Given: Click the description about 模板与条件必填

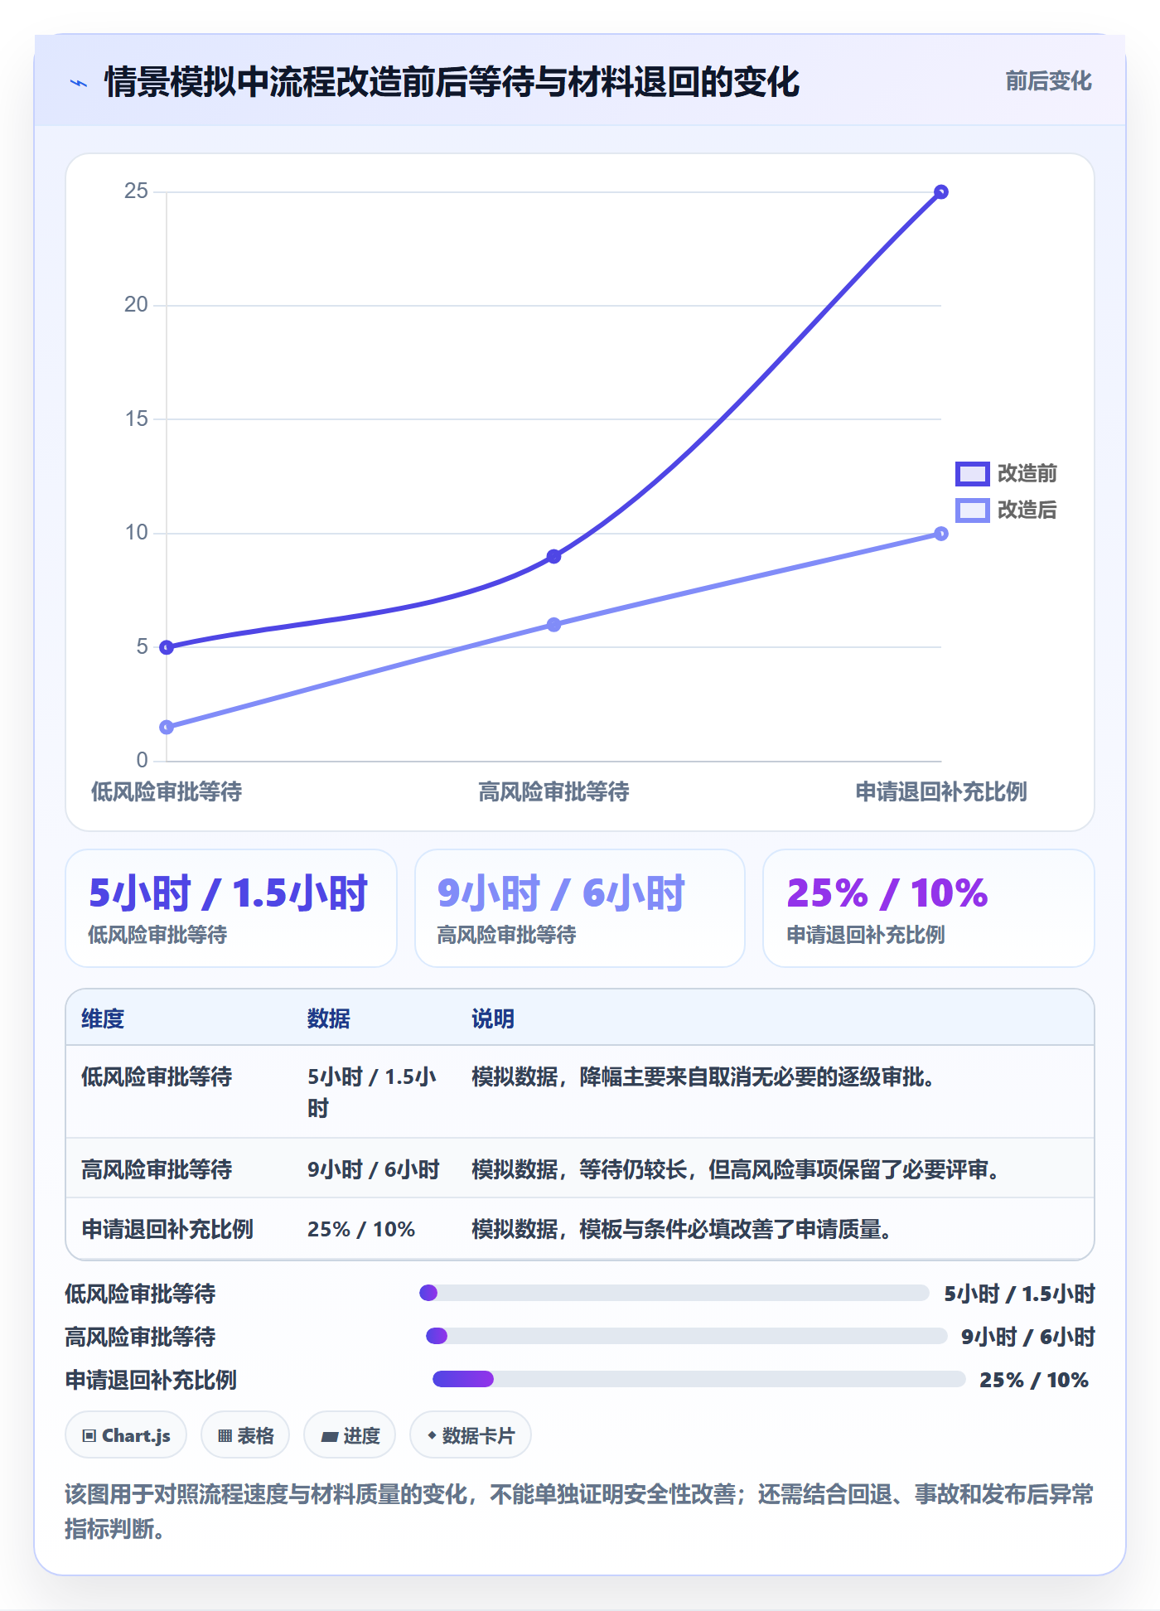Looking at the screenshot, I should click(682, 1229).
